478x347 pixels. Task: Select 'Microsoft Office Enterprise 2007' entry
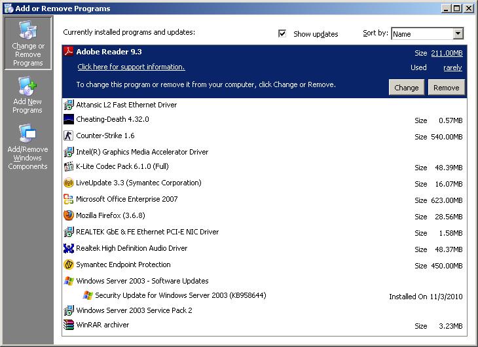[x=265, y=199]
